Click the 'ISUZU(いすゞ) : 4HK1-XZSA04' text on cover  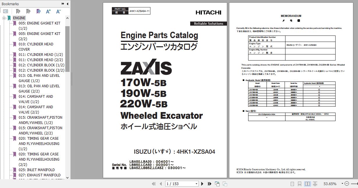coord(174,152)
